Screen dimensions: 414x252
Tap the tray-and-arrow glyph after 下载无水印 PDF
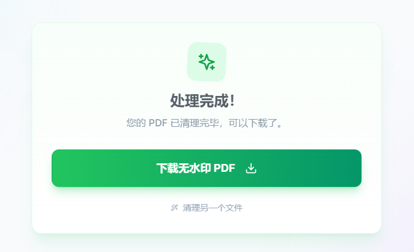(x=251, y=168)
